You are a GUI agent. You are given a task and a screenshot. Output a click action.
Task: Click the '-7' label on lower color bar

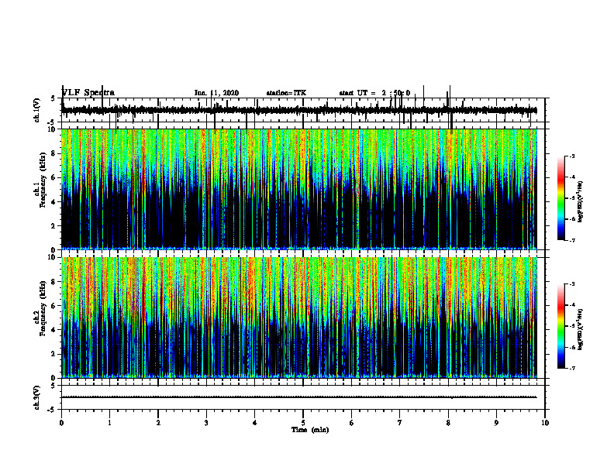coord(571,368)
